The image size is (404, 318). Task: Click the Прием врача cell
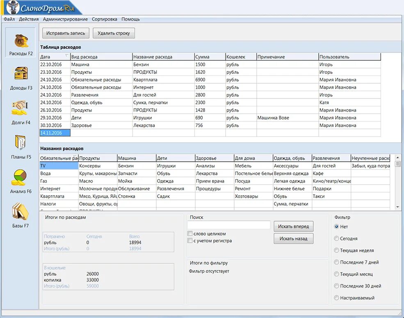pos(215,181)
